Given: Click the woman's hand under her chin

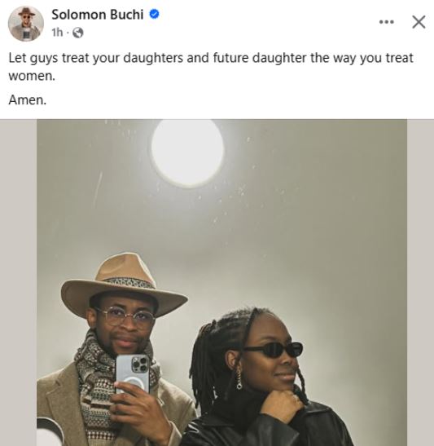Looking at the screenshot, I should [280, 404].
